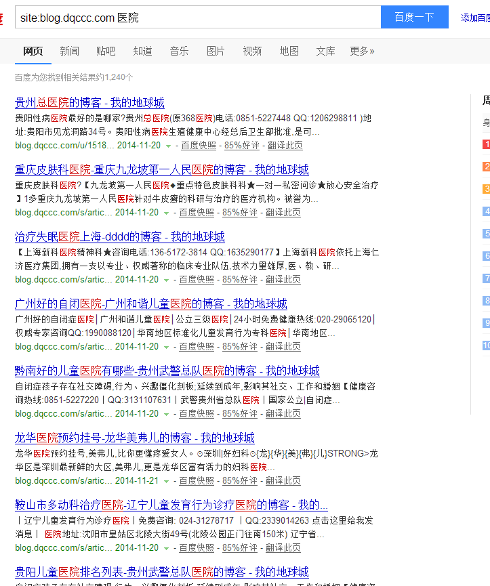Click 翻译此页 for 龙华医院预约挂号 result
This screenshot has width=490, height=586.
[283, 480]
